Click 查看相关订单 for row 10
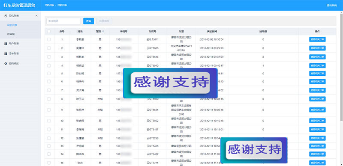This screenshot has height=166, width=343. (x=317, y=121)
